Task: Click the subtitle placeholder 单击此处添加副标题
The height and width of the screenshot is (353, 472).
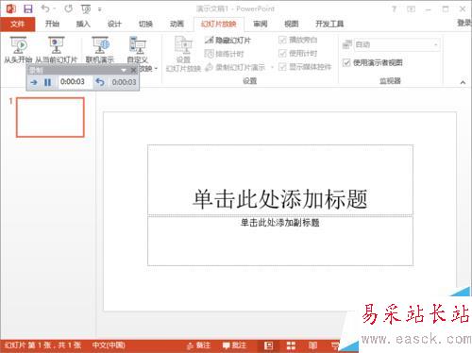Action: [x=280, y=241]
